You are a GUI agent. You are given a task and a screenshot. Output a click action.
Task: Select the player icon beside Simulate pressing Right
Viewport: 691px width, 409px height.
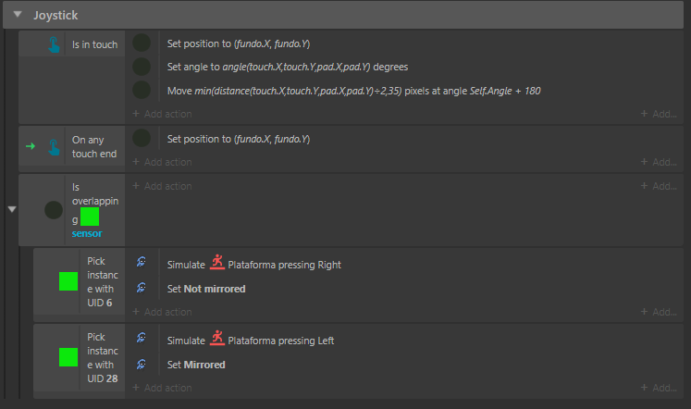pyautogui.click(x=141, y=262)
